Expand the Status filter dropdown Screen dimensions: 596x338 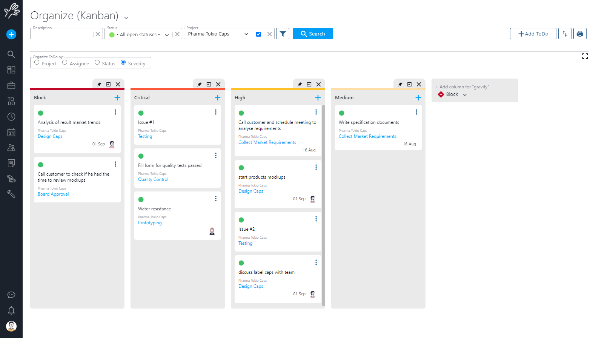(167, 35)
